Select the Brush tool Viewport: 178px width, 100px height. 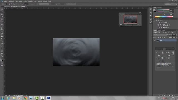2,27
